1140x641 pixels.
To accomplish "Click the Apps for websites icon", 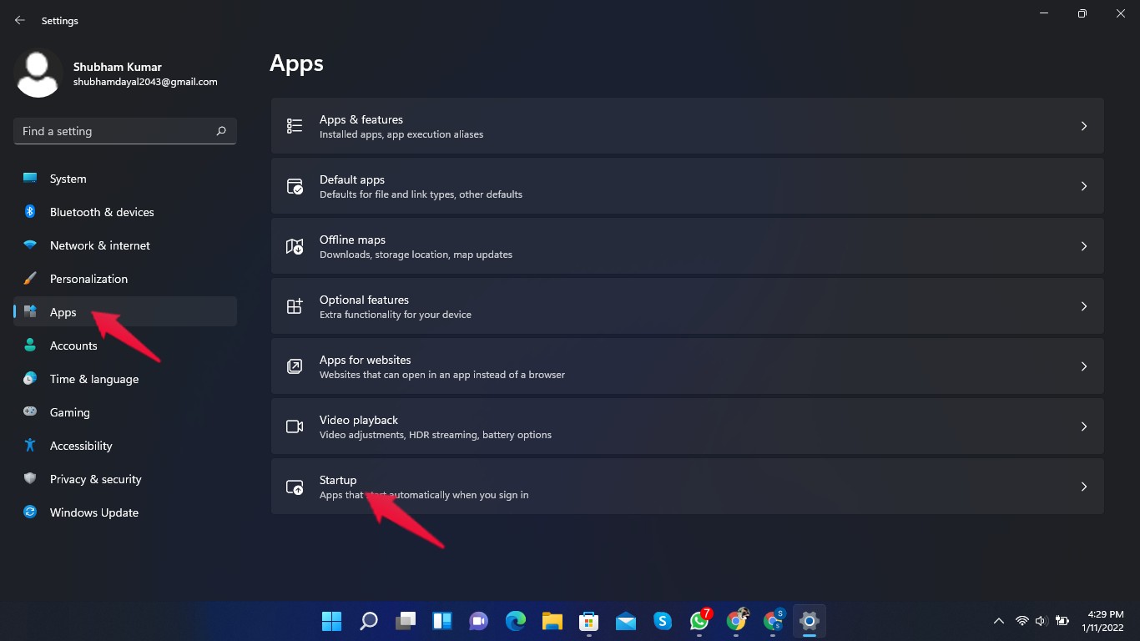I will coord(295,366).
